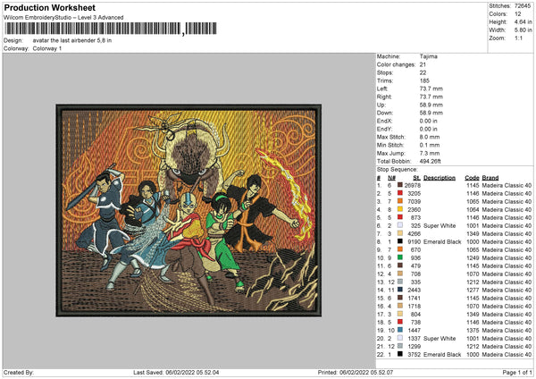Click brown swatch in stop row 1 (26978)

[x=399, y=185]
